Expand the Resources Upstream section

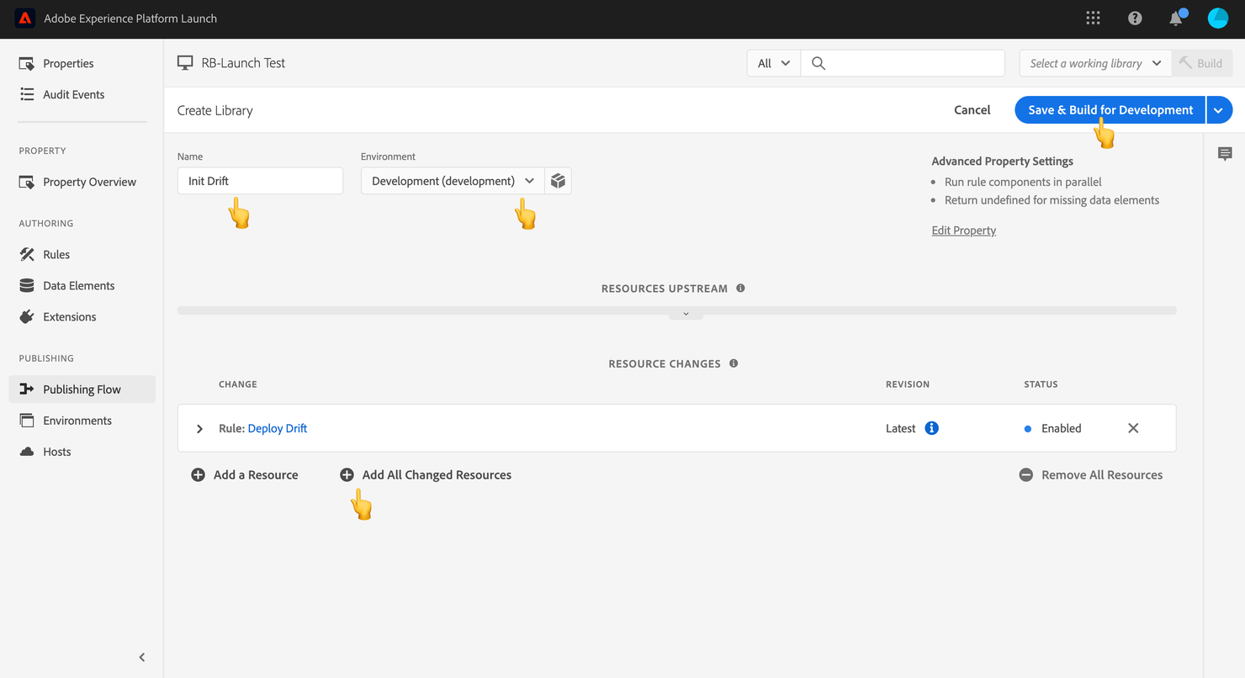[x=686, y=314]
